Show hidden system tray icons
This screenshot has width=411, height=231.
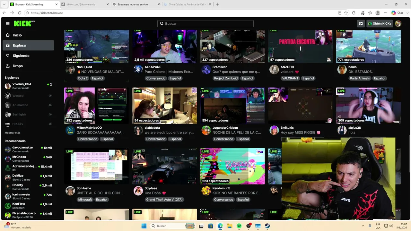pos(363,226)
